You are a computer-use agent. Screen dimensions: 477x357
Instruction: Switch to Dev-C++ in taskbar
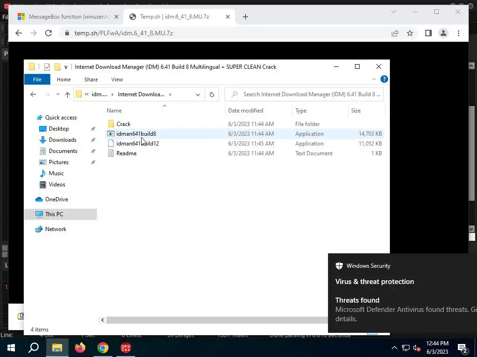(x=126, y=348)
